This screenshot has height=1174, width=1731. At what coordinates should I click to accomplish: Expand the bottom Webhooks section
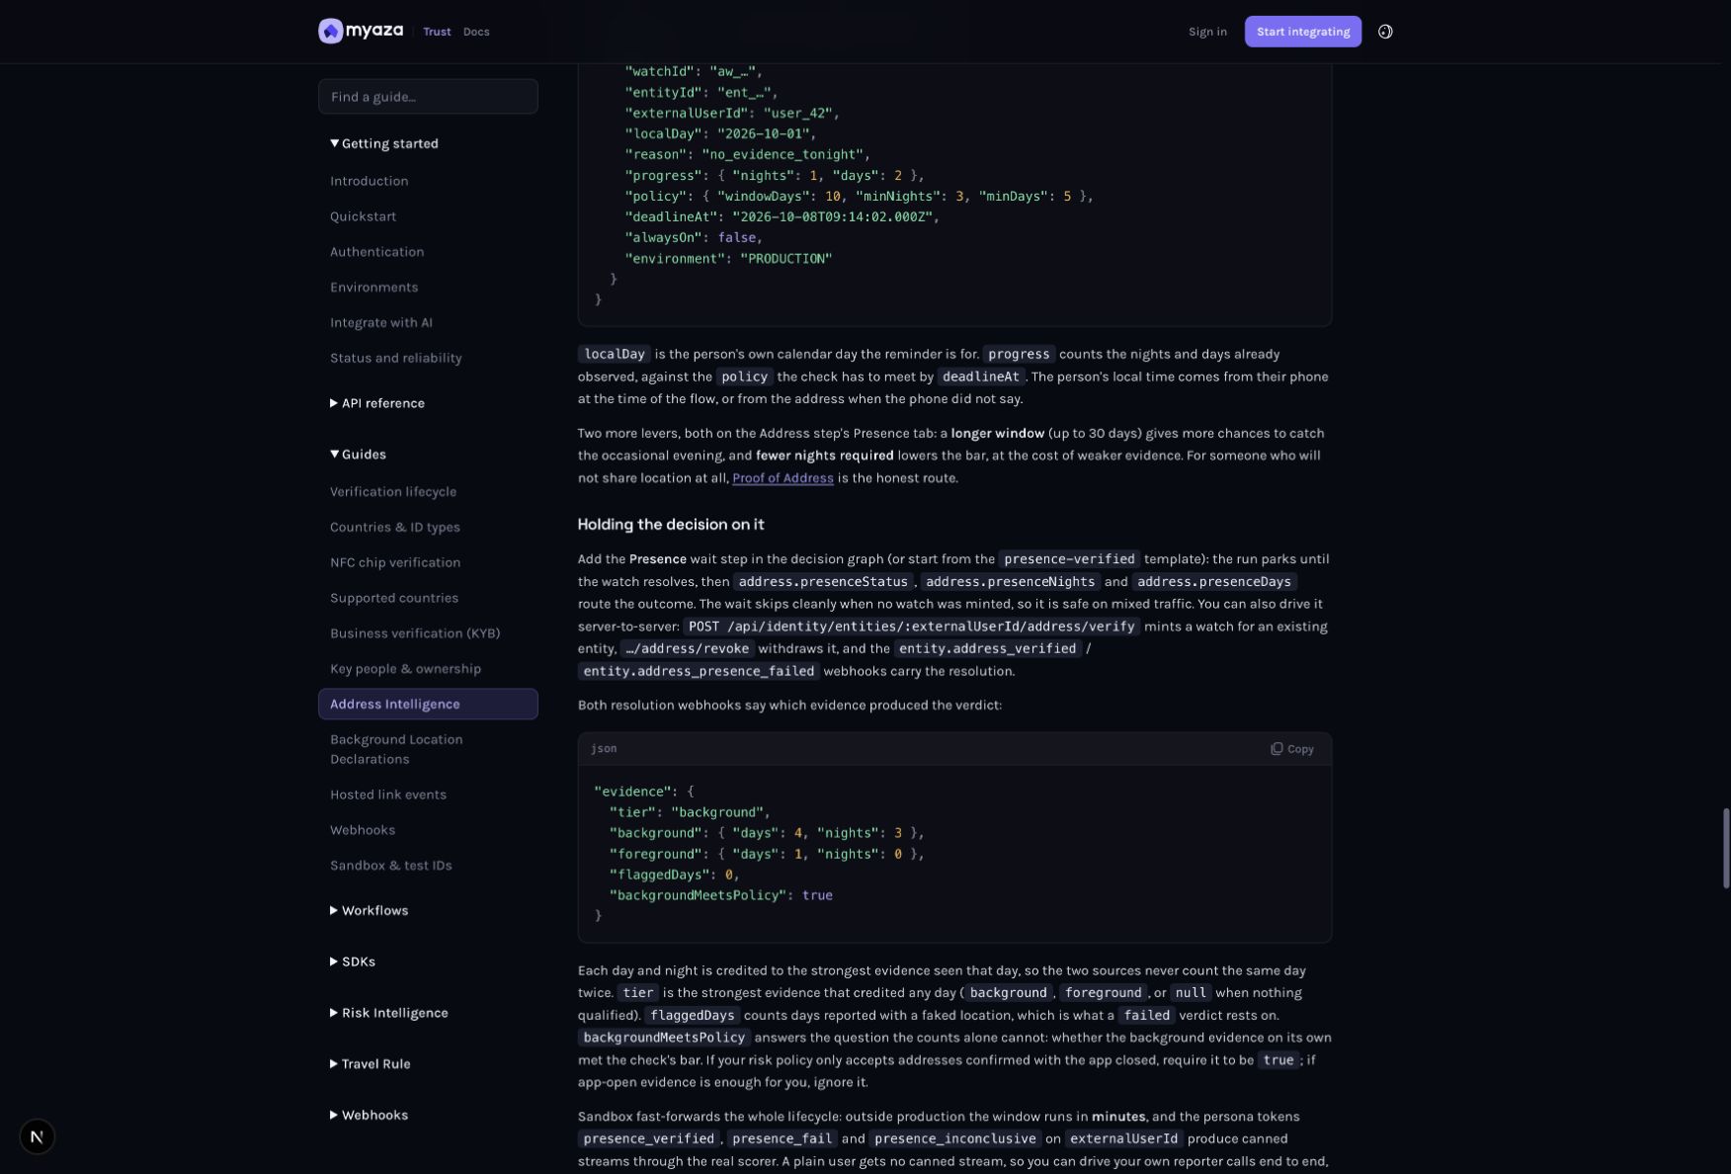[x=369, y=1116]
